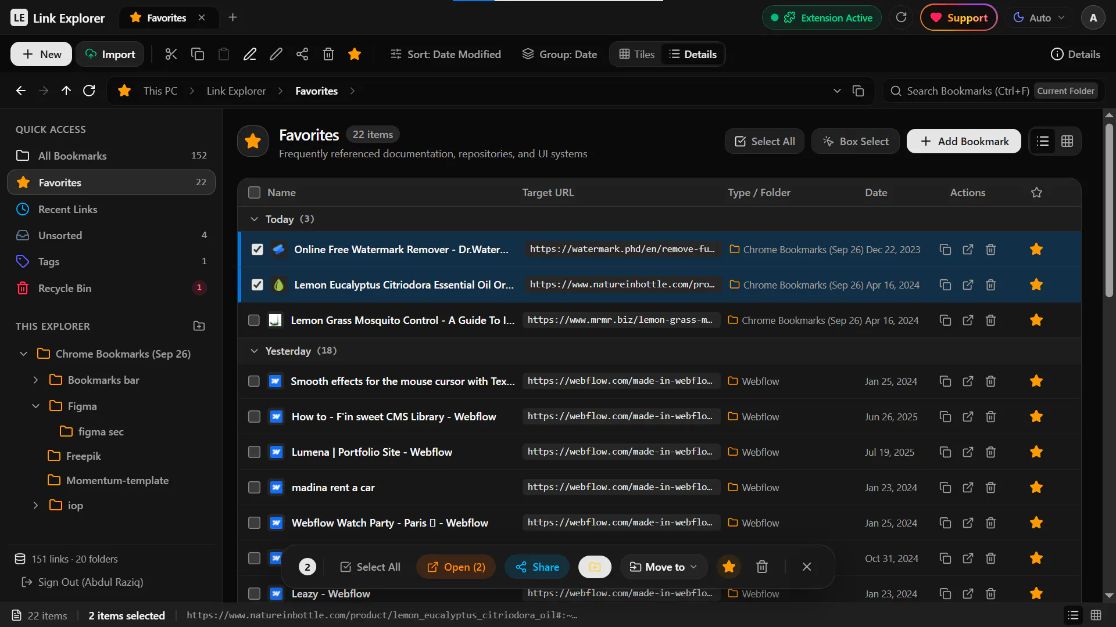Select the Unsorted sidebar item
Image resolution: width=1116 pixels, height=627 pixels.
click(x=111, y=235)
